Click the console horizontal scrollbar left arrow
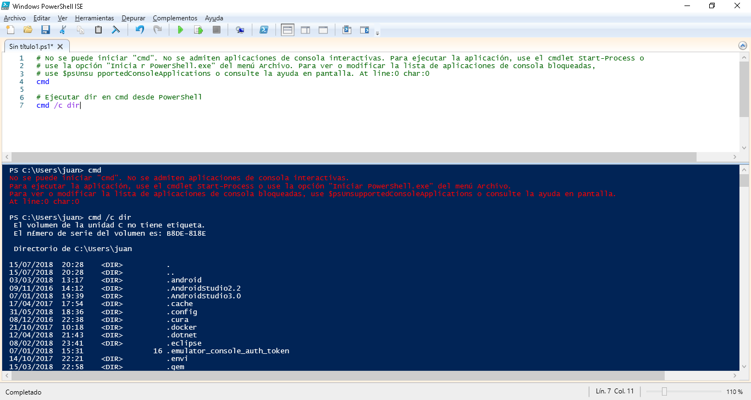 [7, 375]
